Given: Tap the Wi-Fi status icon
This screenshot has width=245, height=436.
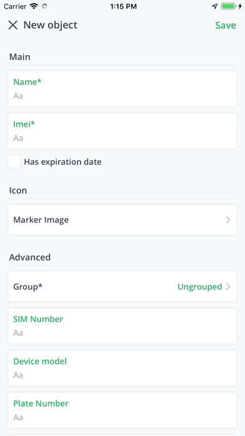Looking at the screenshot, I should 34,6.
